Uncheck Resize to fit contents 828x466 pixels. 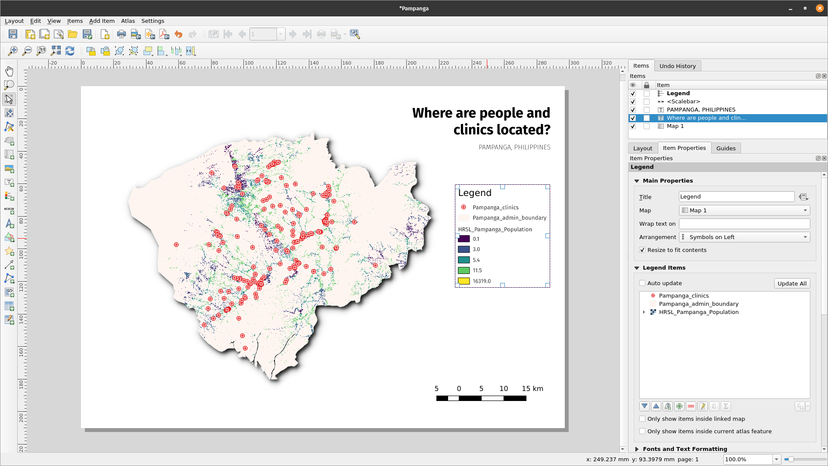pyautogui.click(x=642, y=250)
